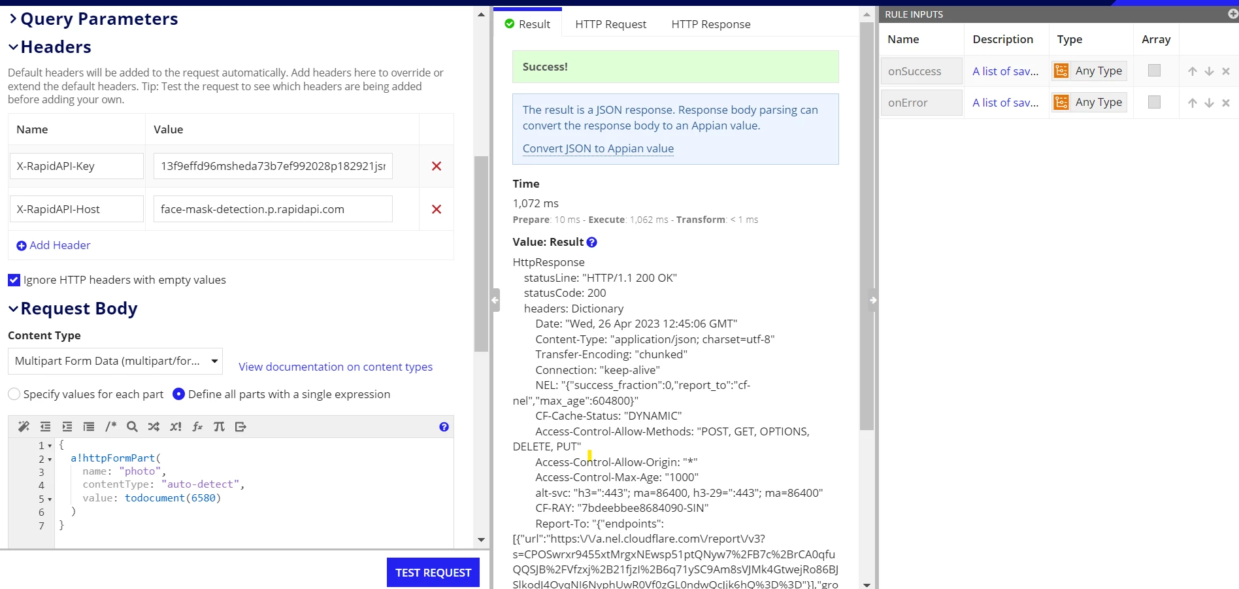Image resolution: width=1239 pixels, height=589 pixels.
Task: Click the result pane vertical scrollbar thumb
Action: point(867,226)
